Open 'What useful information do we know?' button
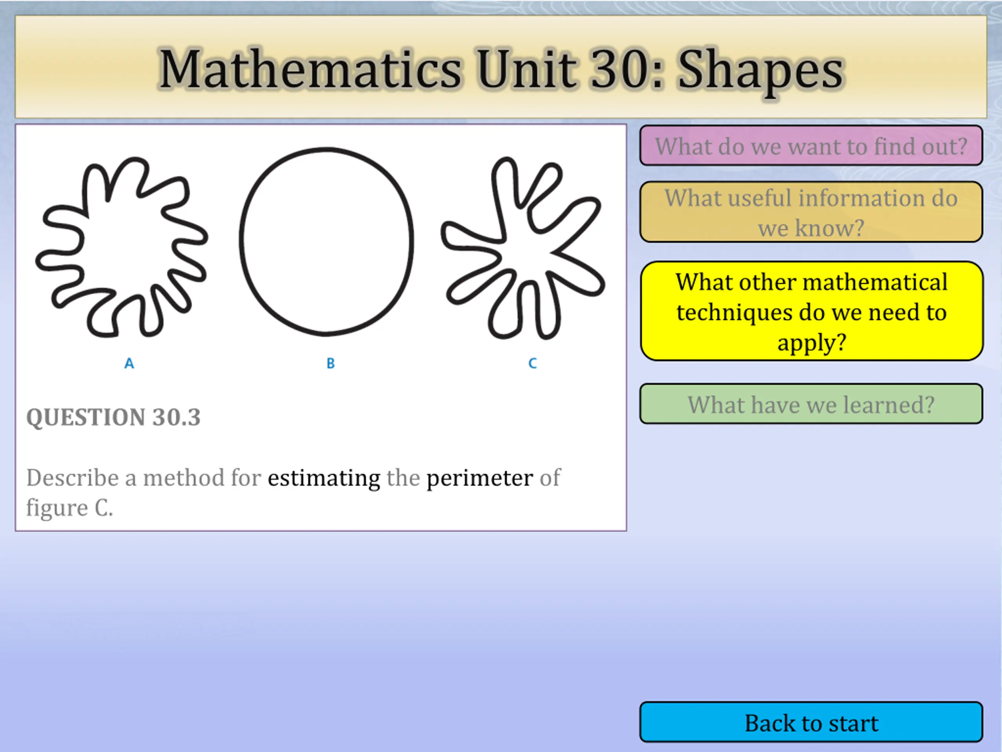 coord(811,211)
